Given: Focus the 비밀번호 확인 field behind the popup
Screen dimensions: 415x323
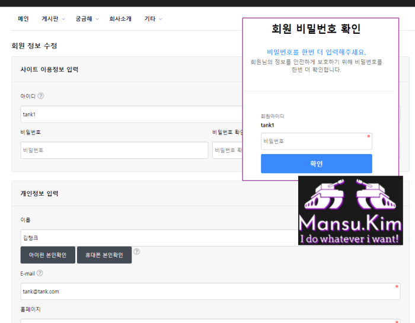Looking at the screenshot, I should point(228,151).
